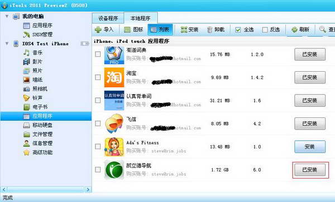This screenshot has height=202, width=335.
Task: Click the 飞信 app icon
Action: click(114, 124)
